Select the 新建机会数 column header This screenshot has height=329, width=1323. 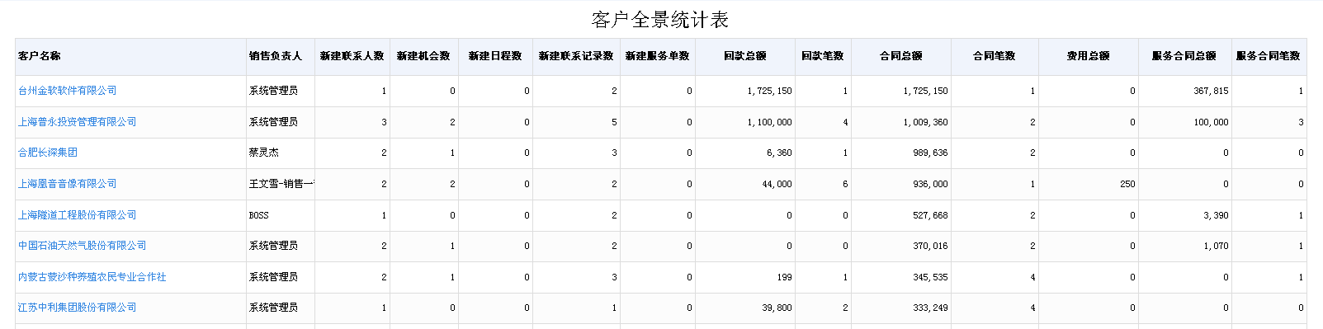coord(423,56)
